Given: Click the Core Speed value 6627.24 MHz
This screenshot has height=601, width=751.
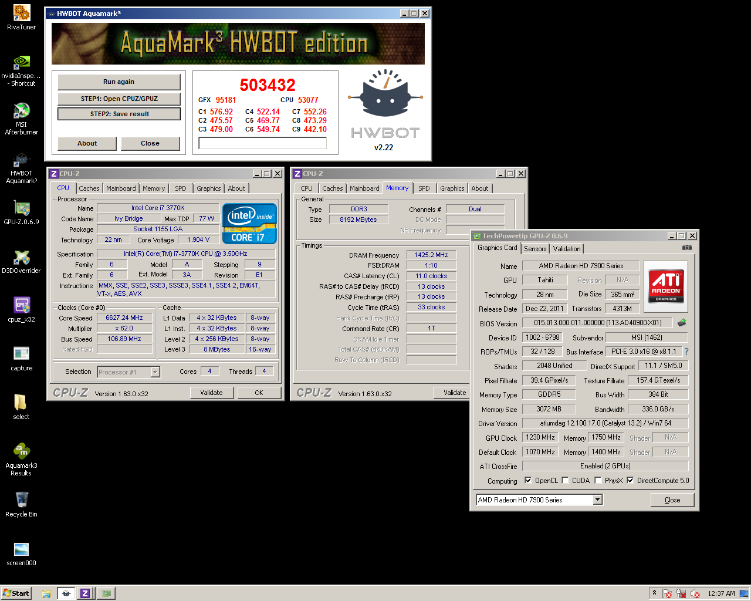Looking at the screenshot, I should [124, 318].
